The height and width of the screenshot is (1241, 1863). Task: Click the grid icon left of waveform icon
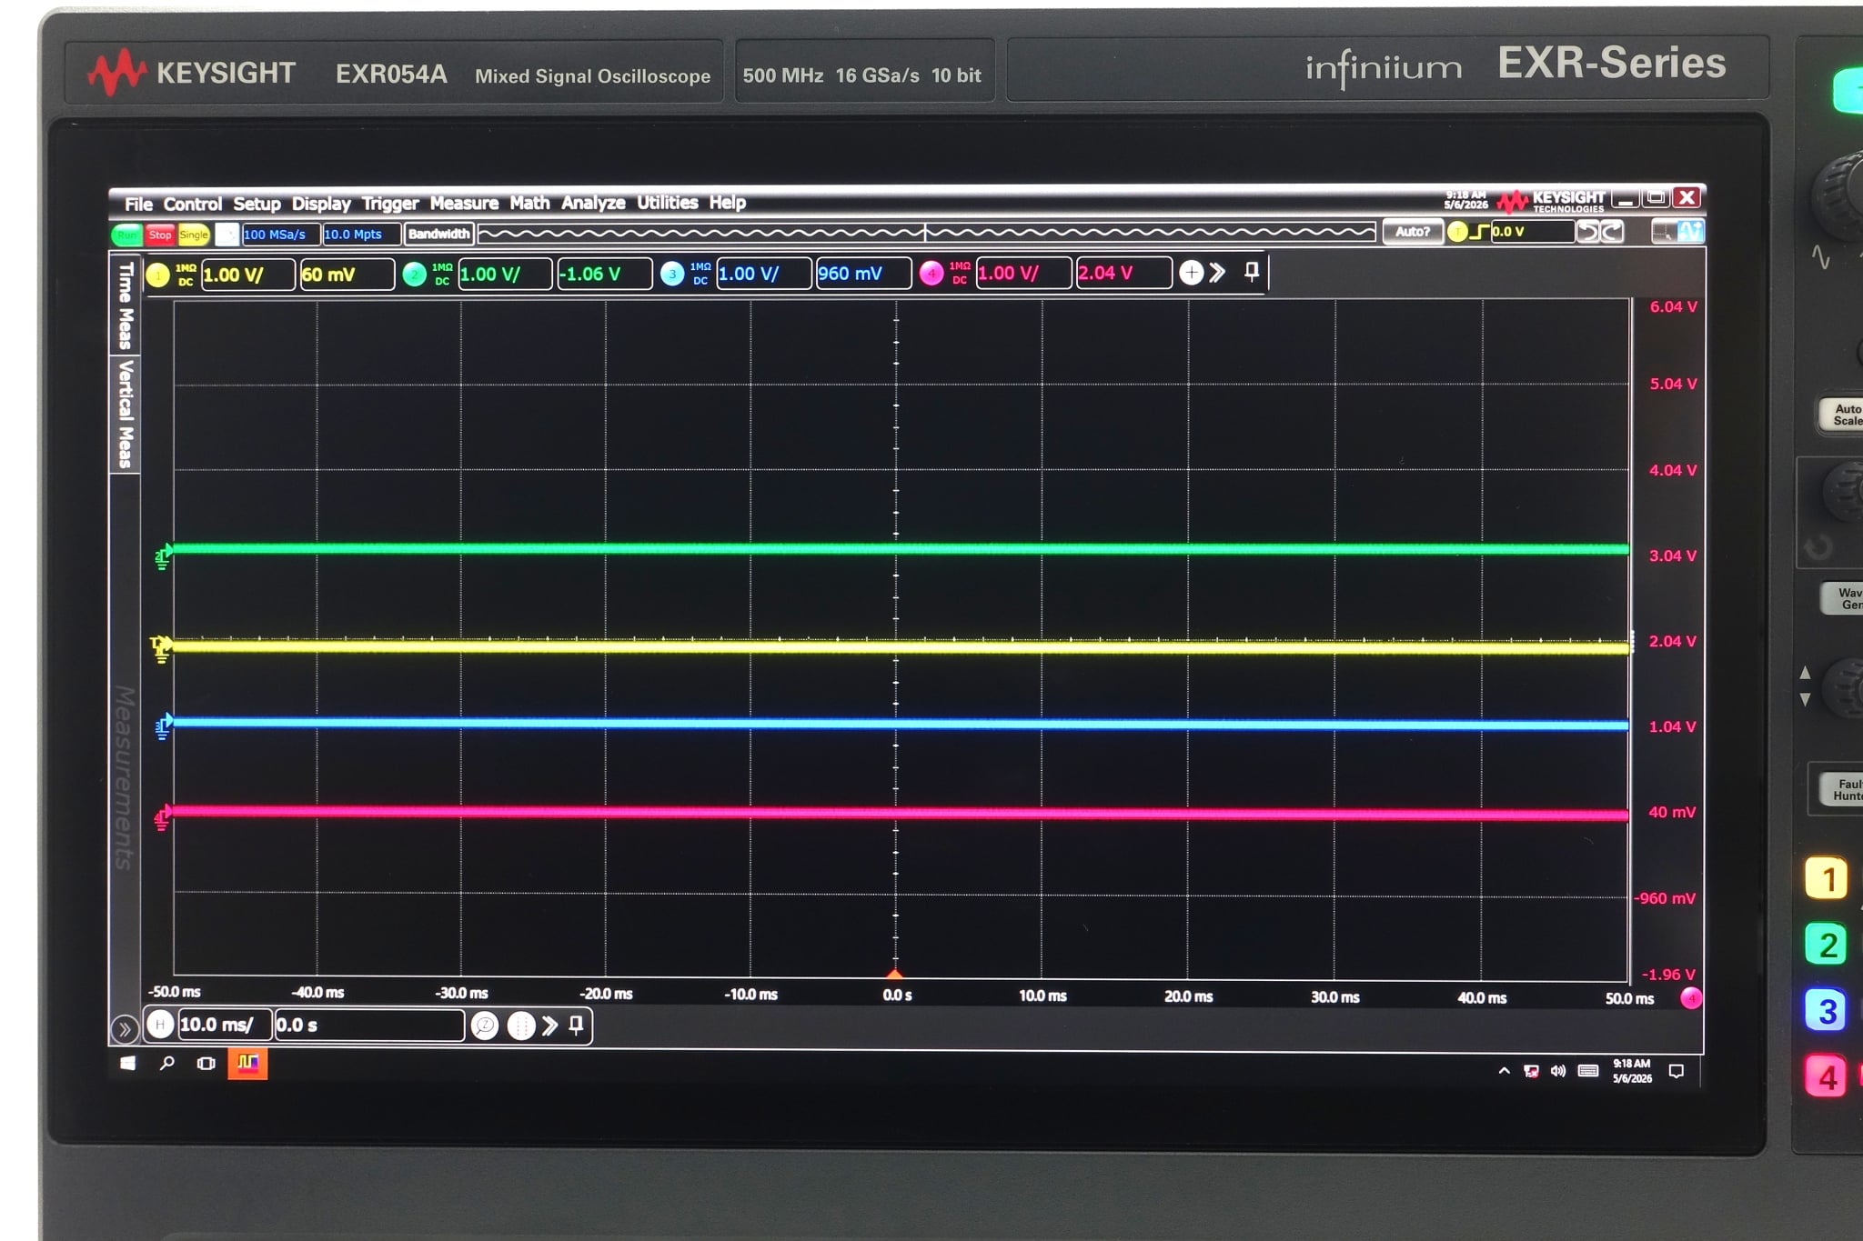click(1665, 232)
